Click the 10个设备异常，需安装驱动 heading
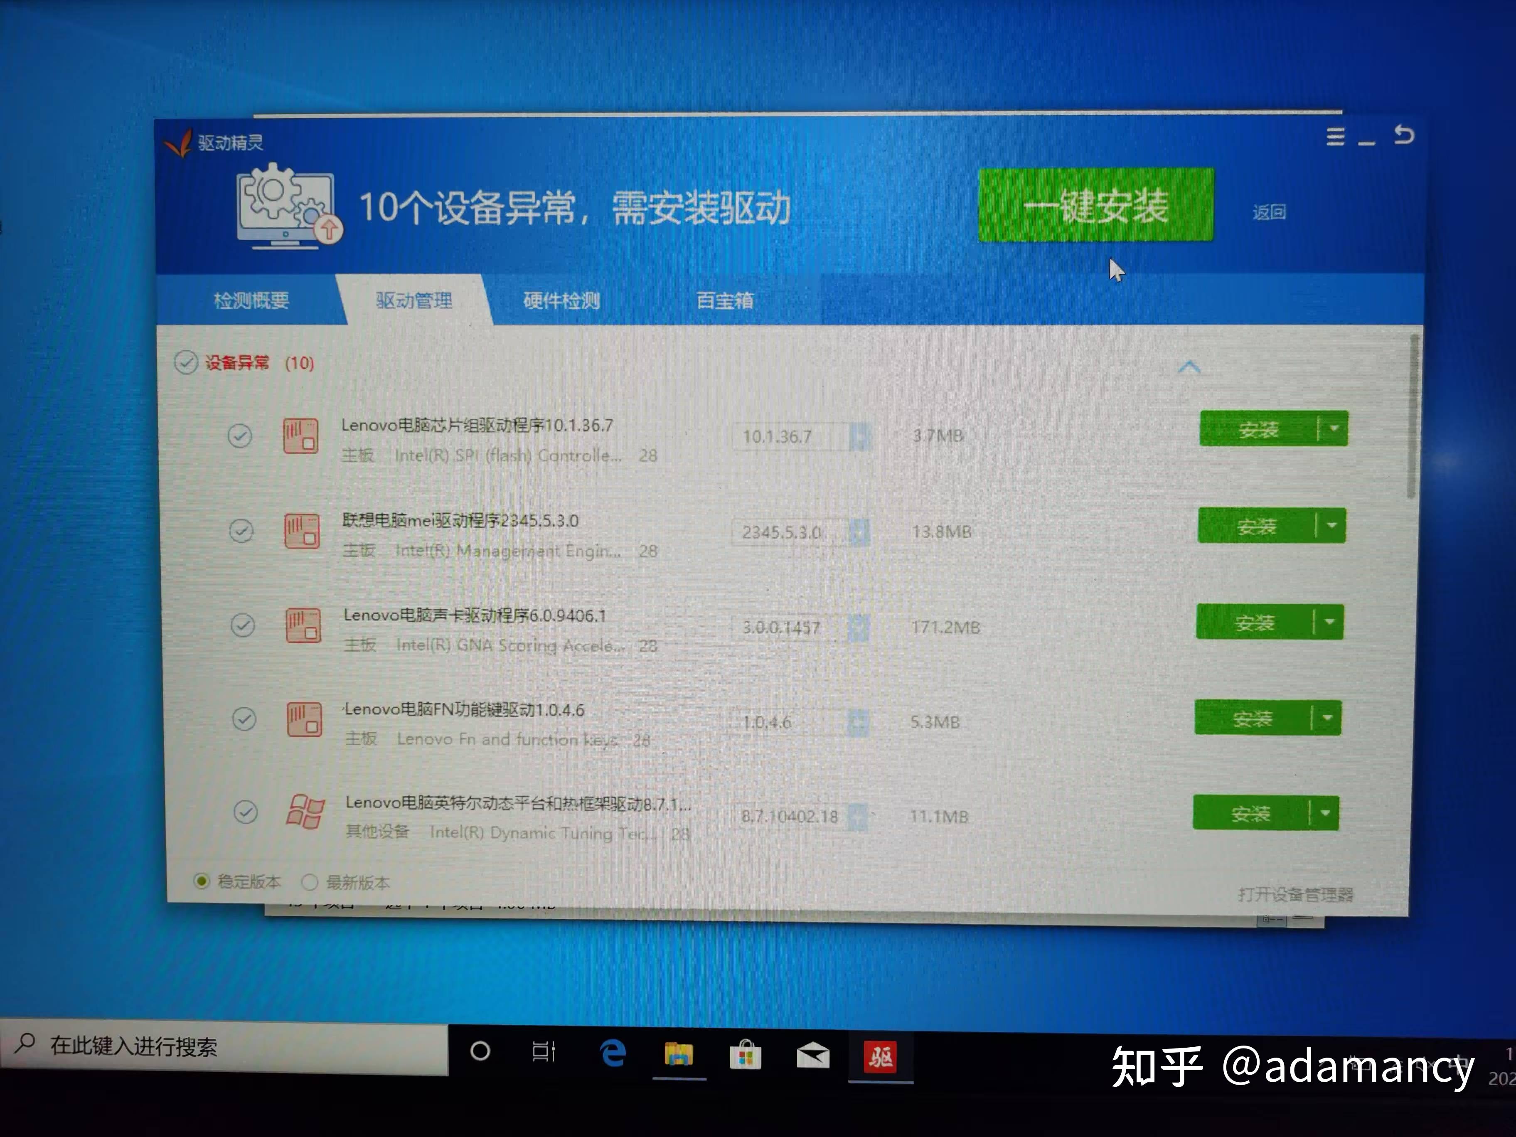This screenshot has width=1516, height=1137. point(574,208)
